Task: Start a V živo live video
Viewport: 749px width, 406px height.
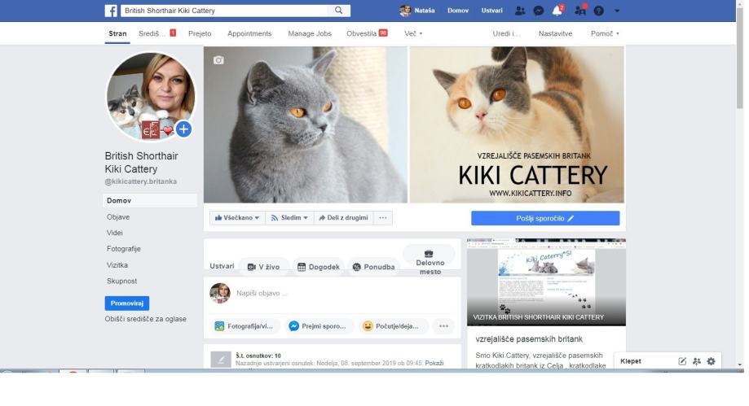Action: point(264,267)
